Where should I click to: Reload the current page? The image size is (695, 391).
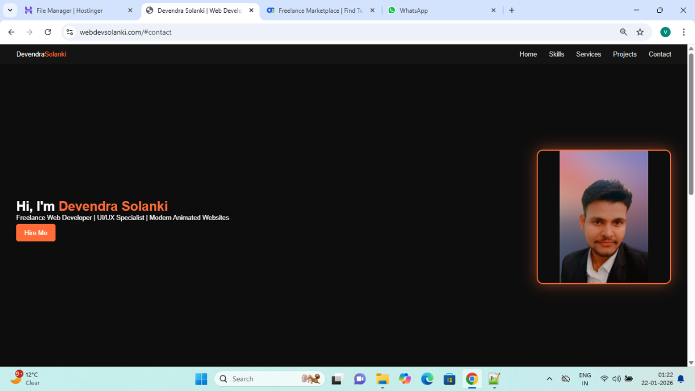tap(47, 32)
